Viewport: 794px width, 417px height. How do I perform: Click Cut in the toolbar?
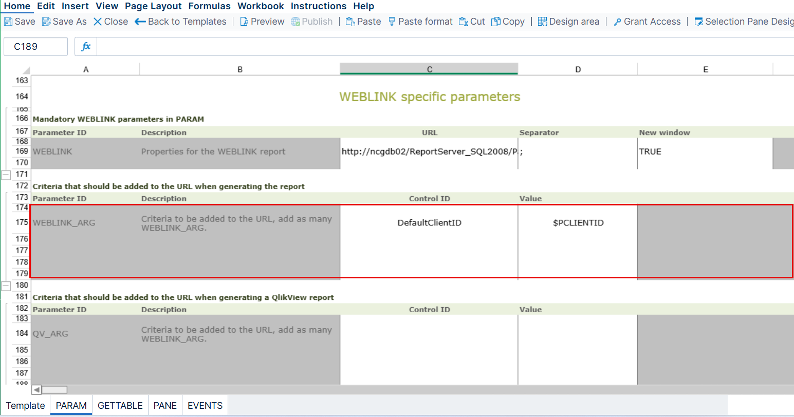tap(472, 22)
